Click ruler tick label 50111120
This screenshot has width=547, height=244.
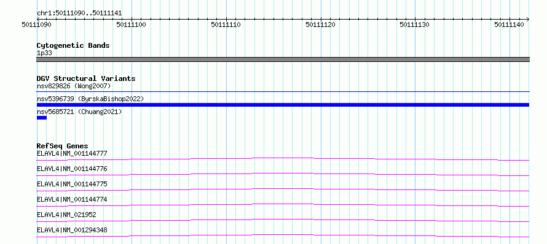click(320, 25)
